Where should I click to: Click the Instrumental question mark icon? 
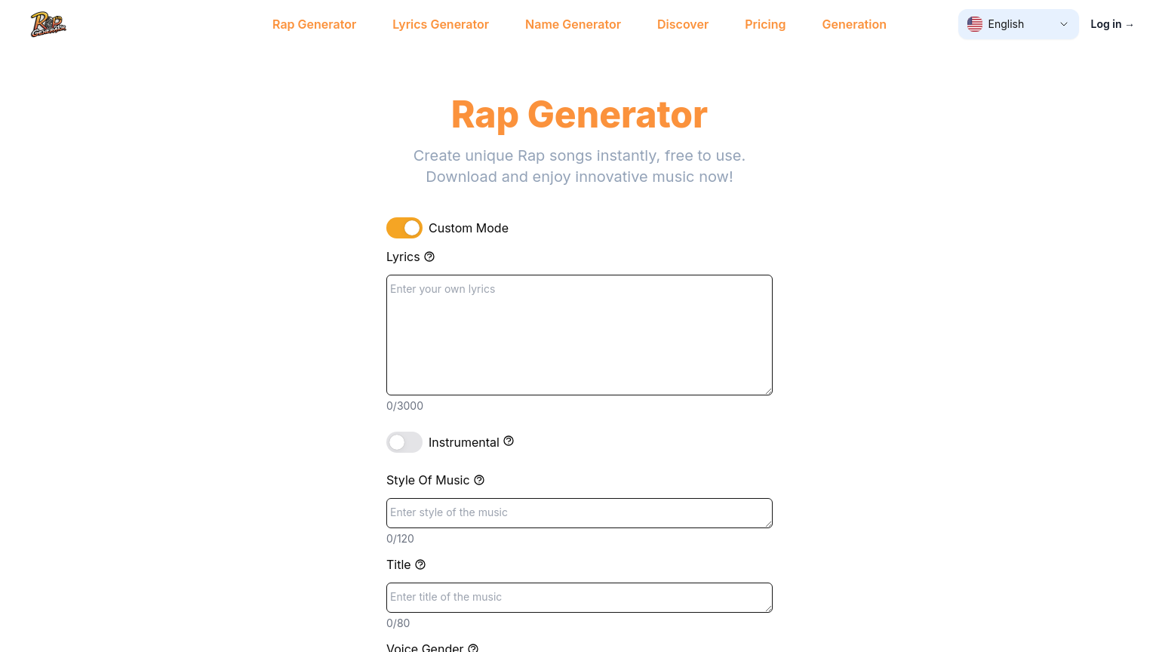(x=509, y=441)
